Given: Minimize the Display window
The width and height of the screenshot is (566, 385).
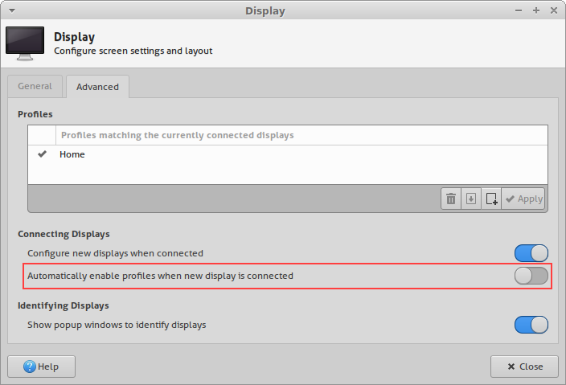Looking at the screenshot, I should (x=520, y=11).
